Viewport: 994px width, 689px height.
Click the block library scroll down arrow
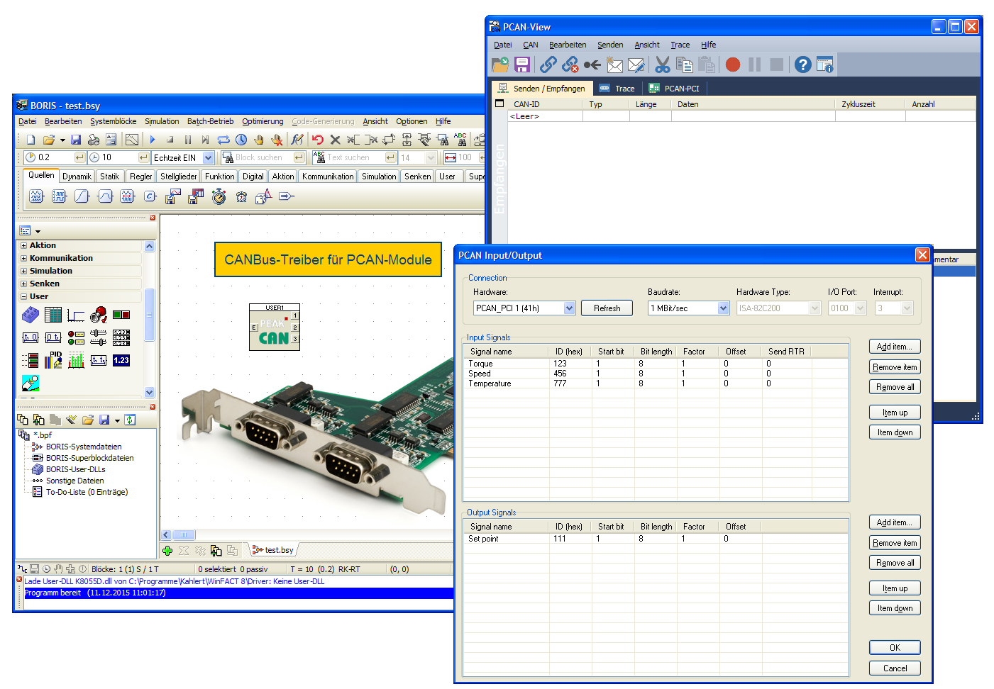click(149, 392)
